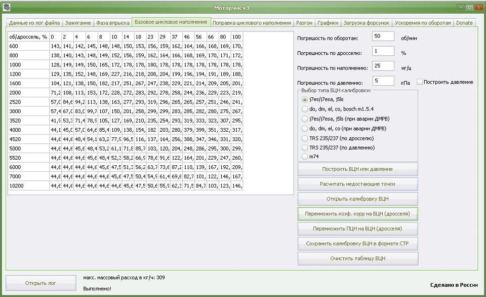Select the 3520 rpm row header
Screen dimensions: 486x297
click(28, 121)
